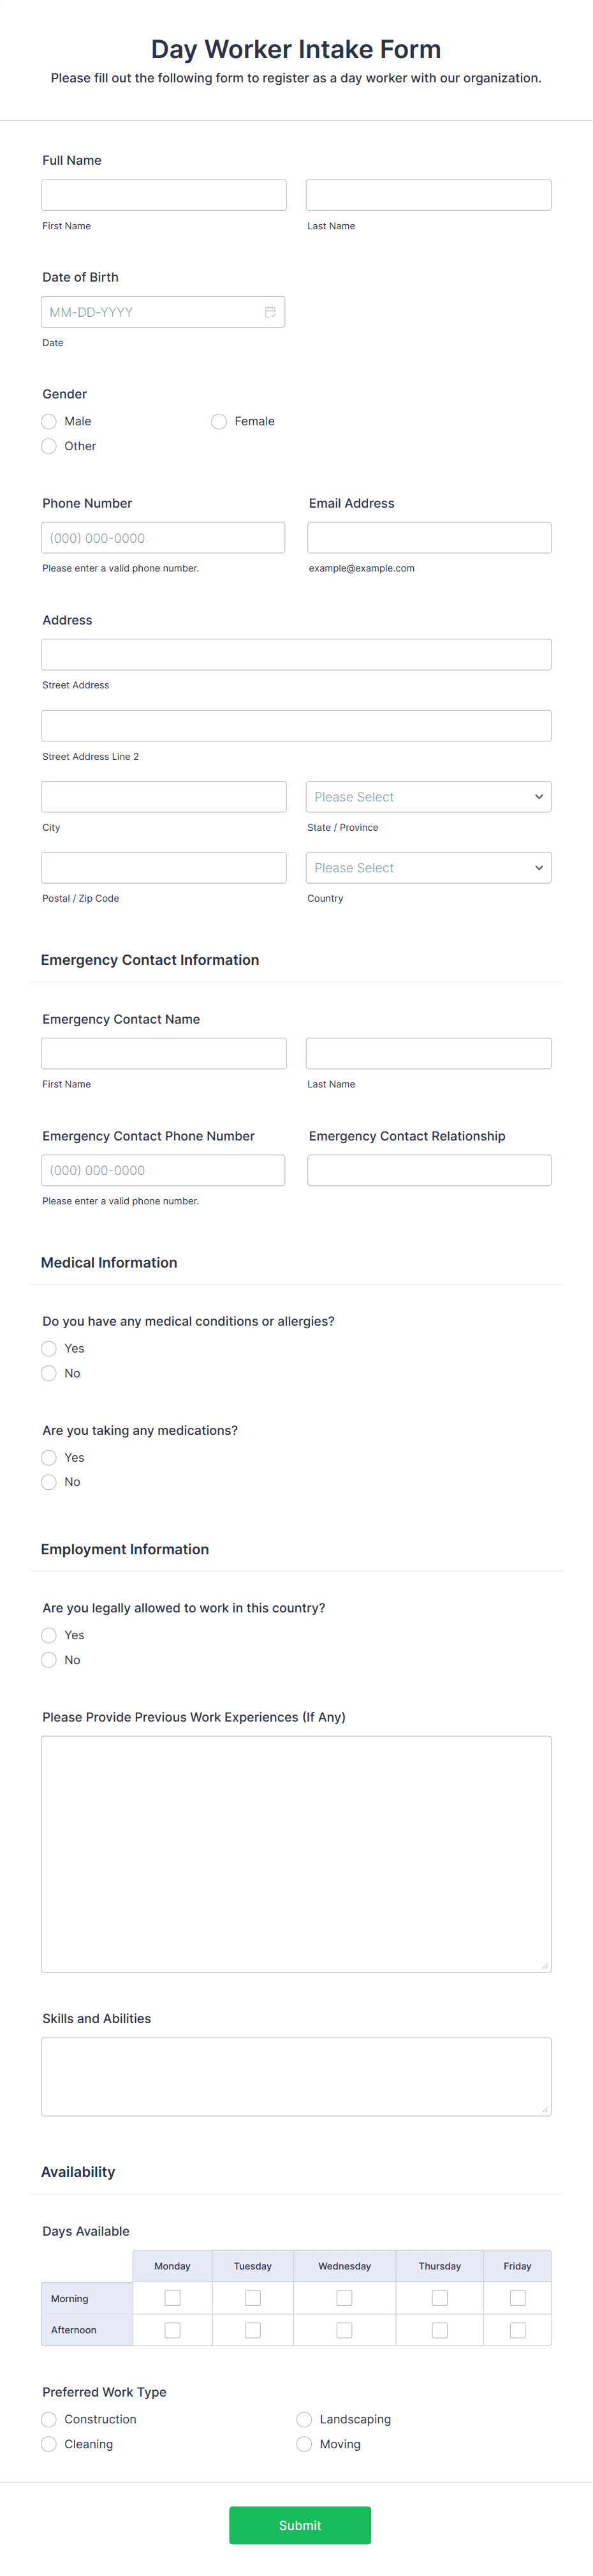Choose Construction as preferred work type
This screenshot has height=2576, width=593.
click(x=49, y=2419)
